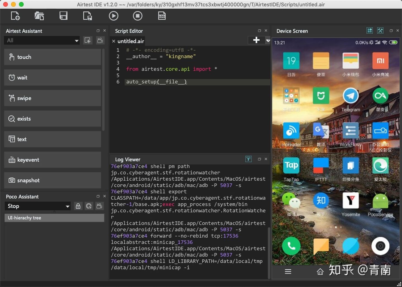Select the wait command in Airtest Assistant

(x=52, y=77)
